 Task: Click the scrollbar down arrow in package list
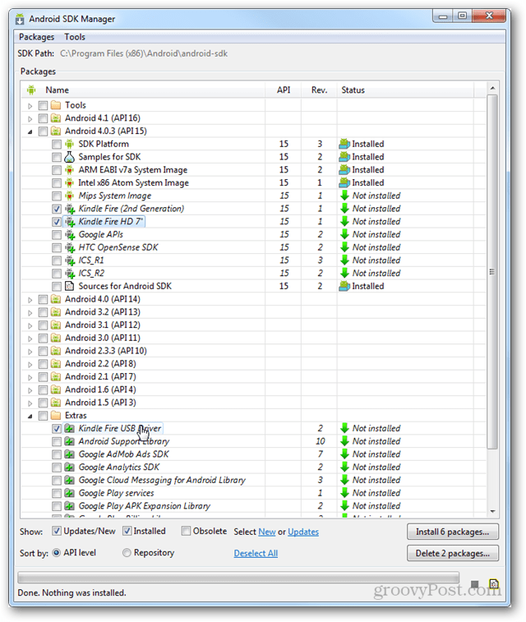click(492, 511)
